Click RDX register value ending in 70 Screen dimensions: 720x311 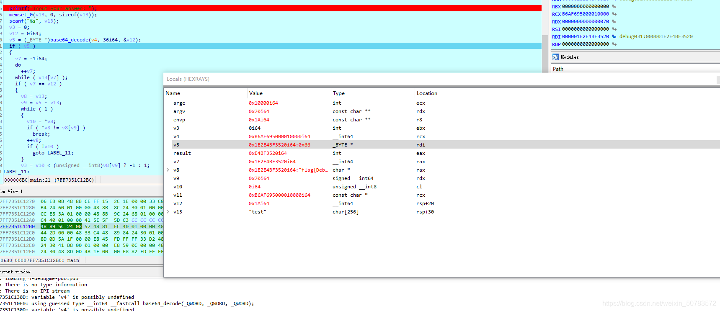pos(586,21)
